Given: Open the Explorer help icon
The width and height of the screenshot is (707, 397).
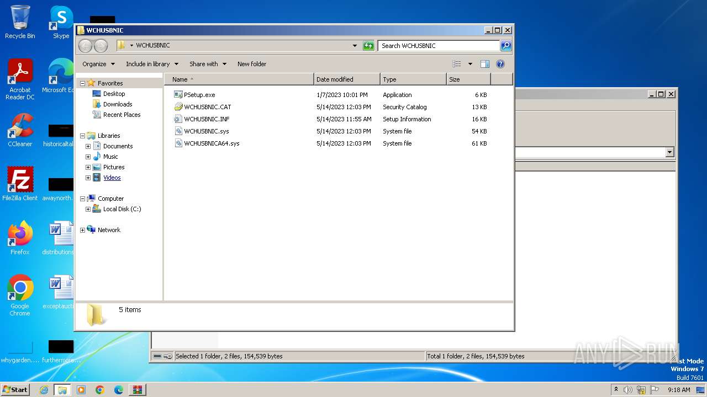Looking at the screenshot, I should coord(500,64).
